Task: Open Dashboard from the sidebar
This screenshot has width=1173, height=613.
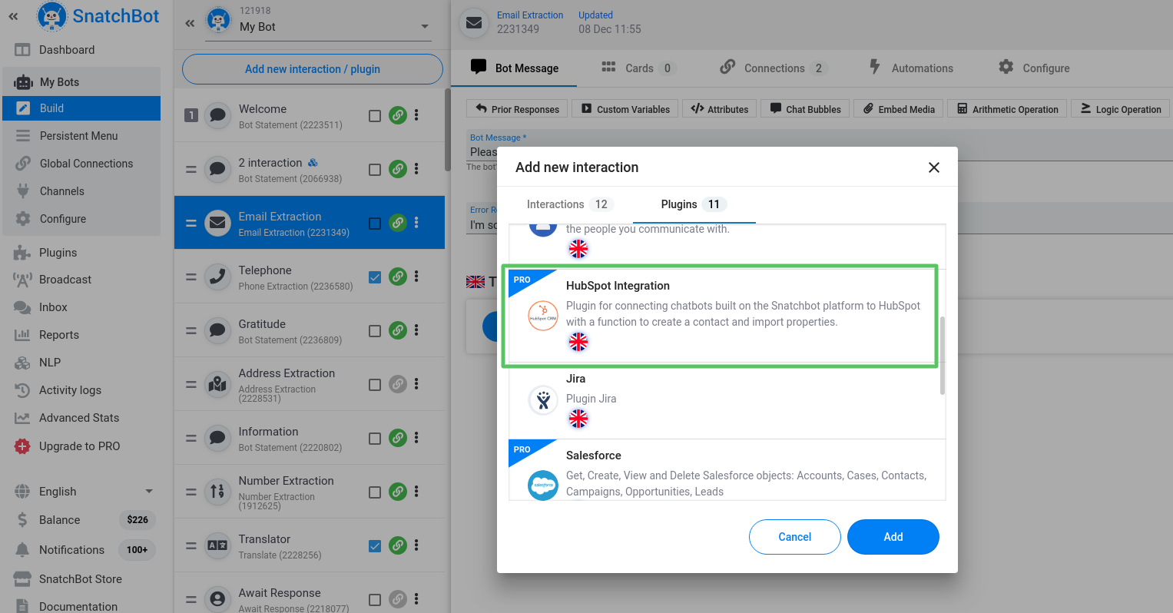Action: (x=67, y=50)
